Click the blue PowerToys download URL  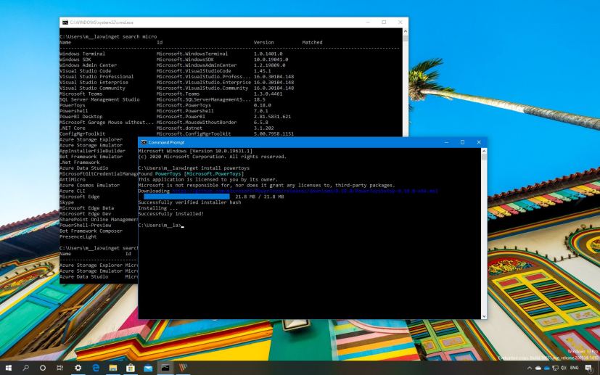coord(305,191)
